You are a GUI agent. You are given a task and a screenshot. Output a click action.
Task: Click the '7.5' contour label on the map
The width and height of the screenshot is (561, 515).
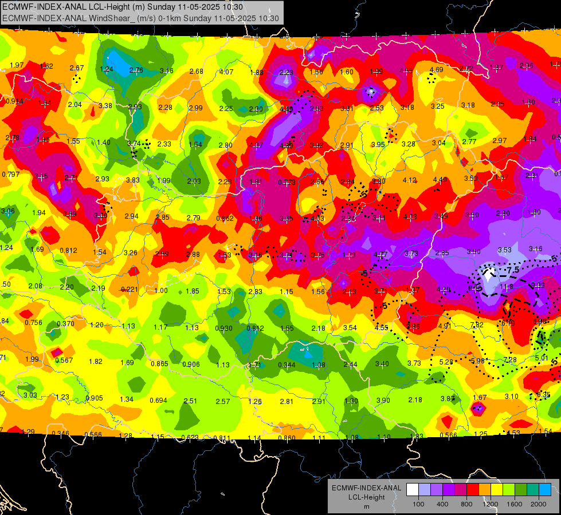point(513,270)
